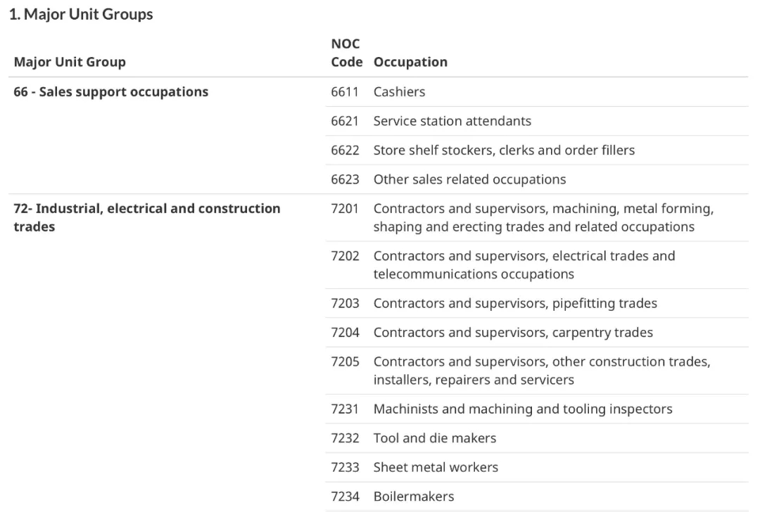Select the "Tool and die makers" occupation
This screenshot has width=760, height=512.
tap(434, 438)
